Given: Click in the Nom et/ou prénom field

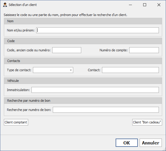Looking at the screenshot, I should click(x=98, y=30).
